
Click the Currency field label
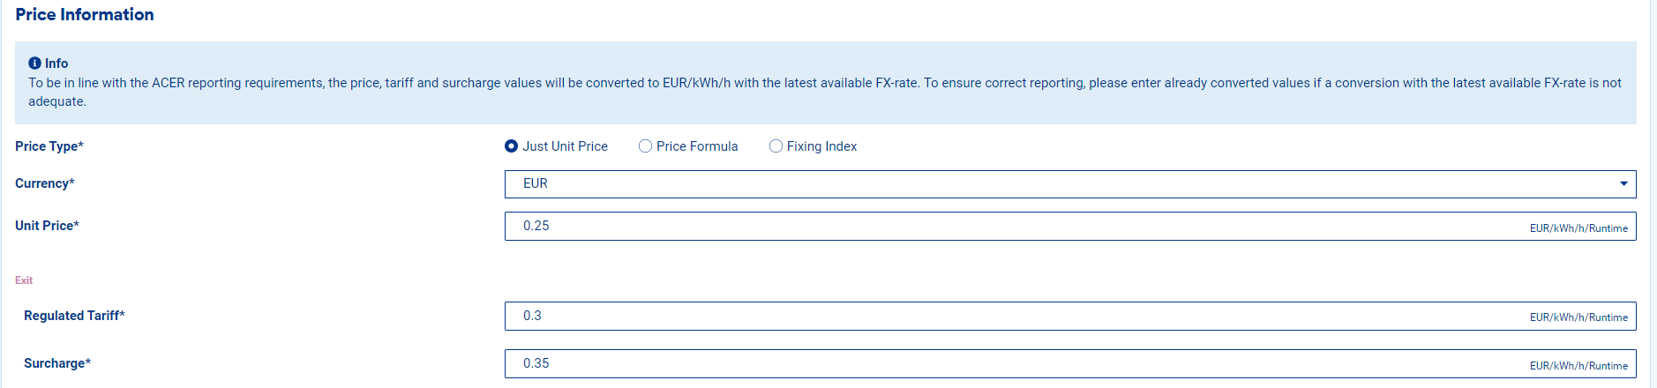point(45,183)
